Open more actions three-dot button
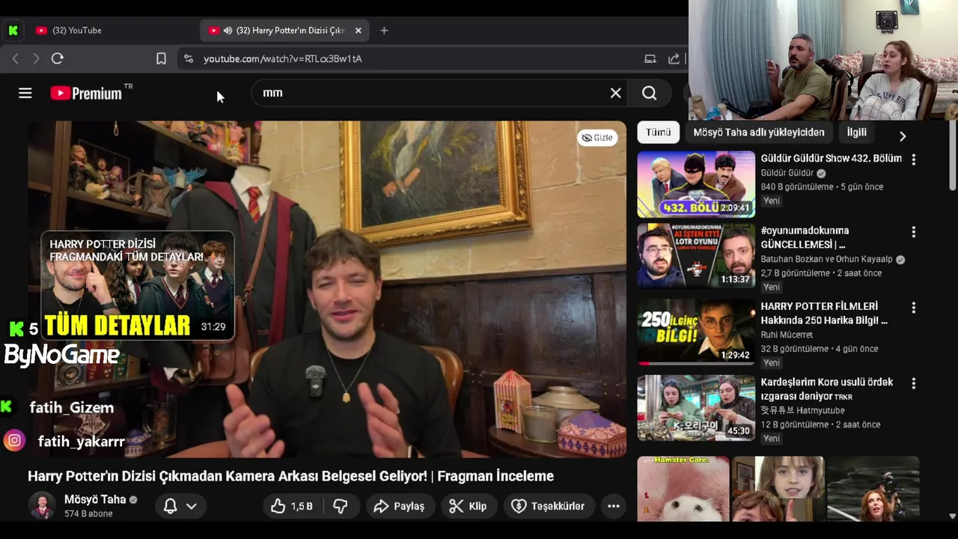This screenshot has width=958, height=539. pos(614,506)
